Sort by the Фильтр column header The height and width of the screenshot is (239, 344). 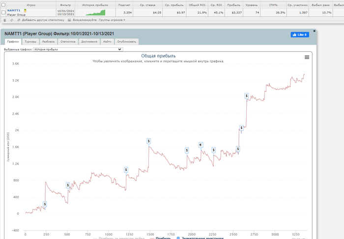point(65,5)
